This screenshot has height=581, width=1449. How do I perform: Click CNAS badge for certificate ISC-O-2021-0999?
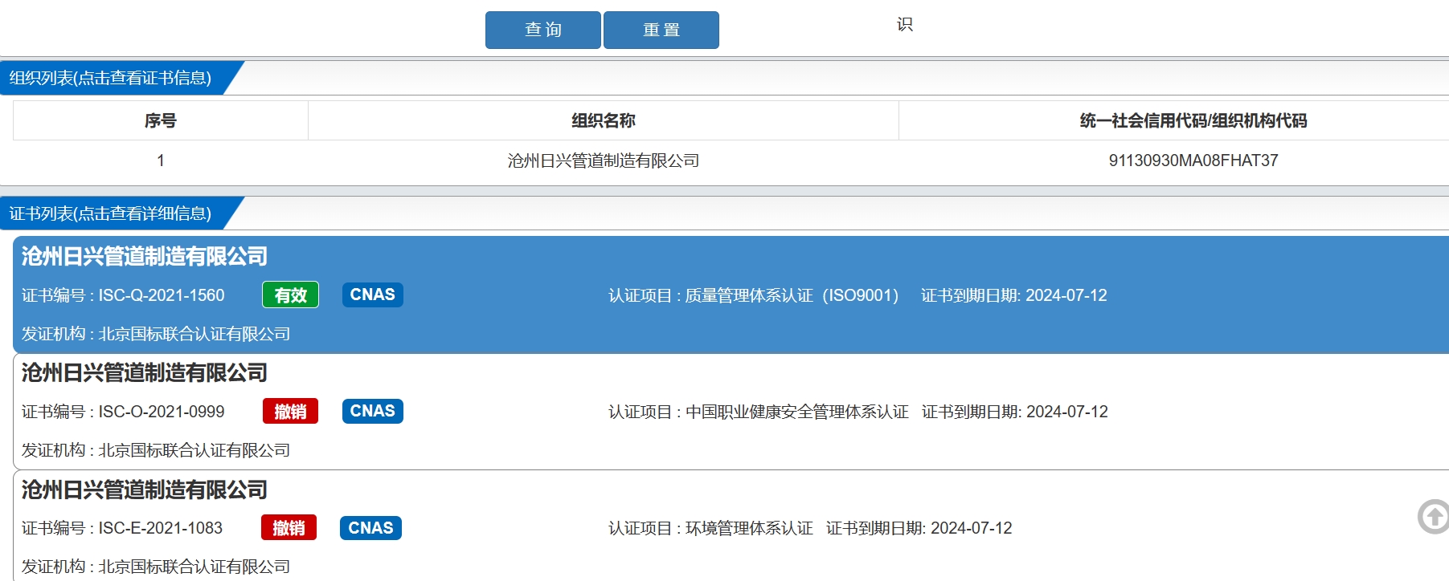pyautogui.click(x=372, y=411)
